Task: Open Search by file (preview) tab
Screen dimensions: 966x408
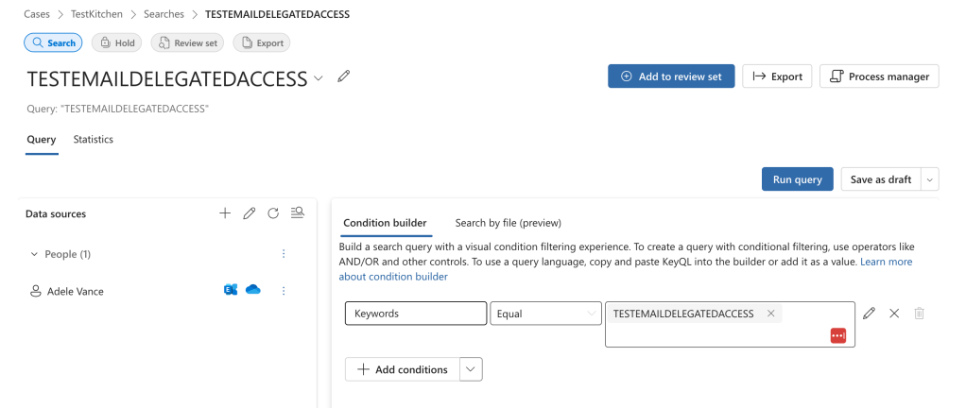Action: tap(508, 223)
